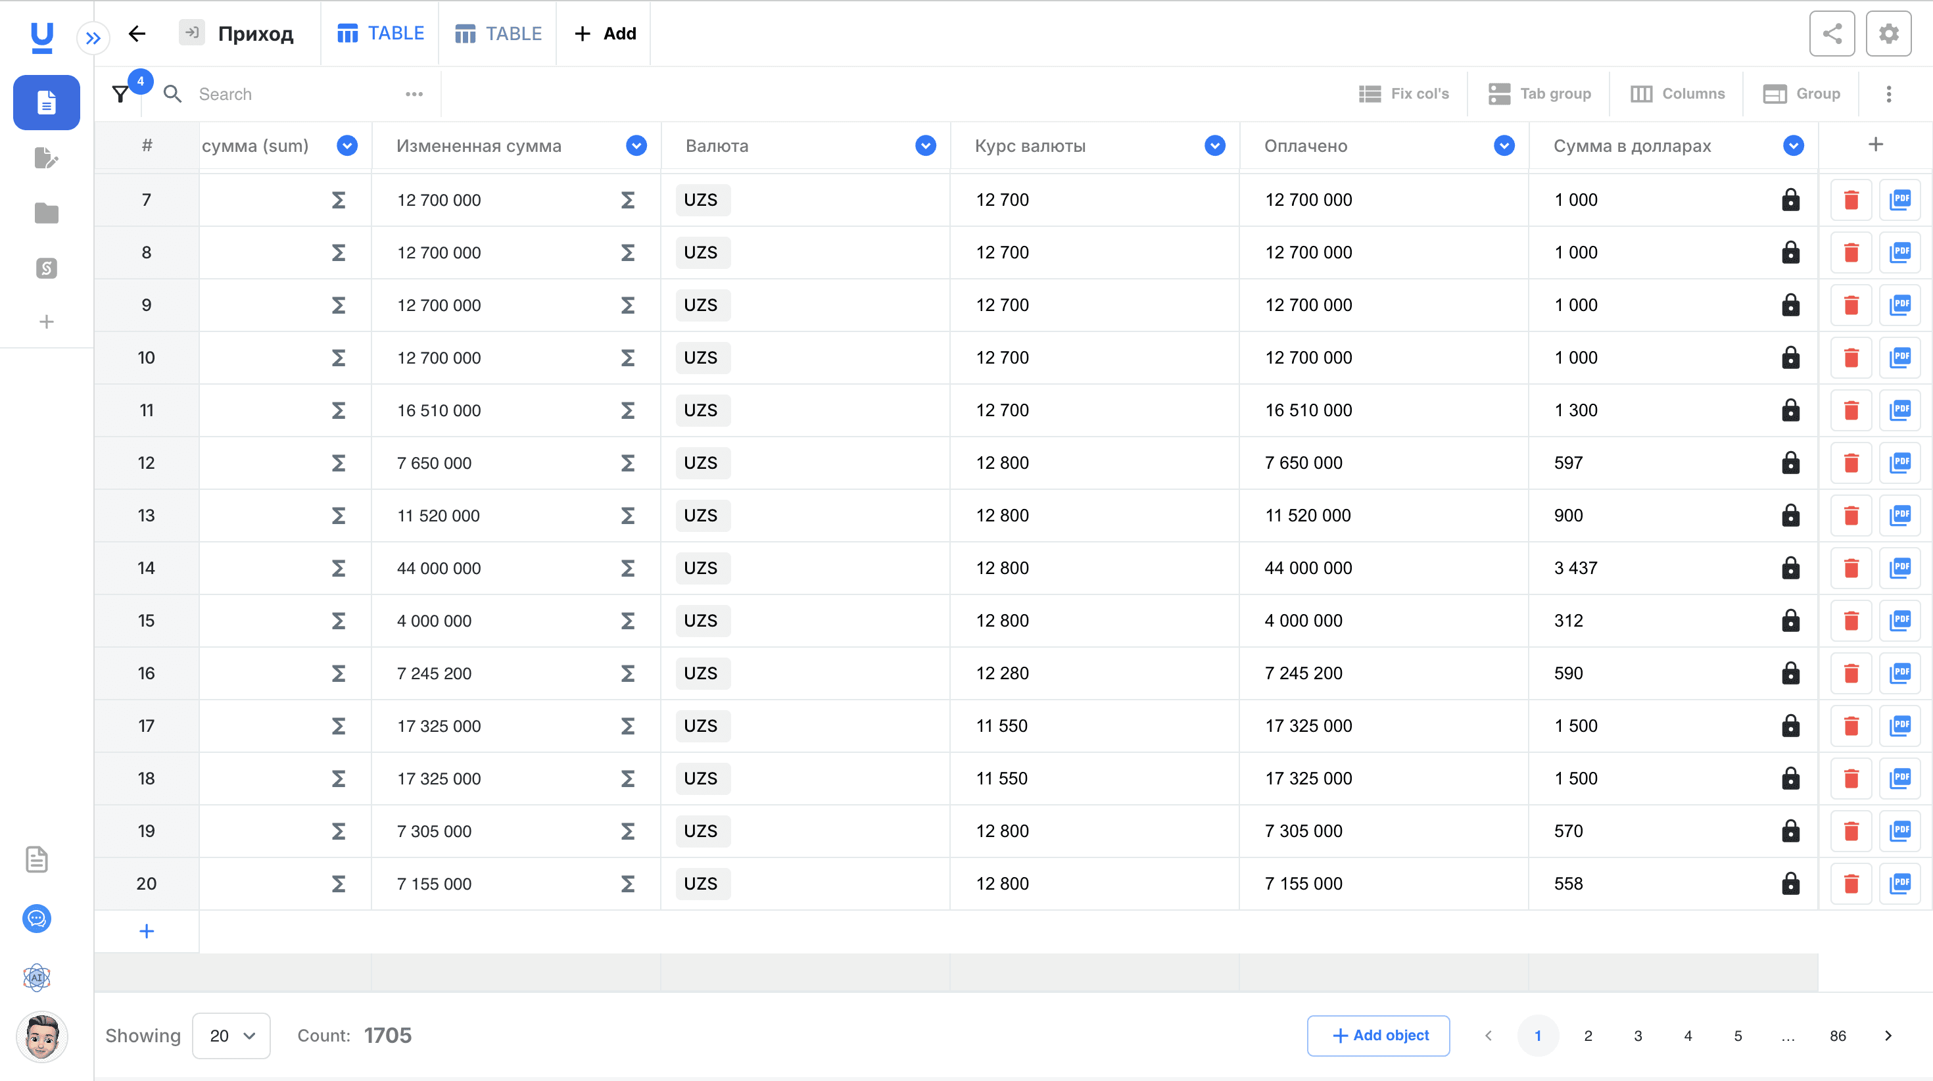Image resolution: width=1933 pixels, height=1081 pixels.
Task: Click the share icon top right
Action: 1832,34
